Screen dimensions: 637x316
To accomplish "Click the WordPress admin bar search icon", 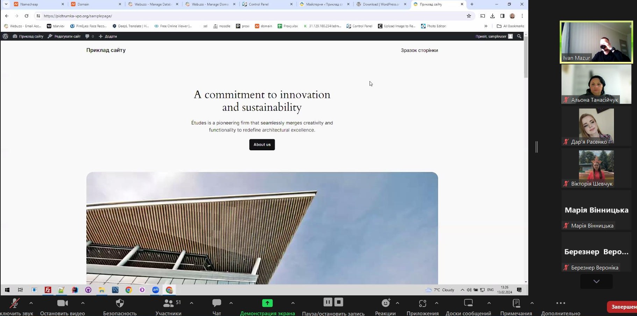I will point(519,36).
